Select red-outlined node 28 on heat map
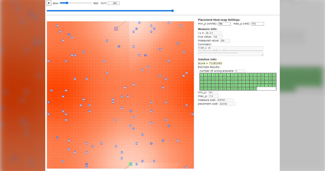Viewport: 325px width, 171px height. [116, 28]
